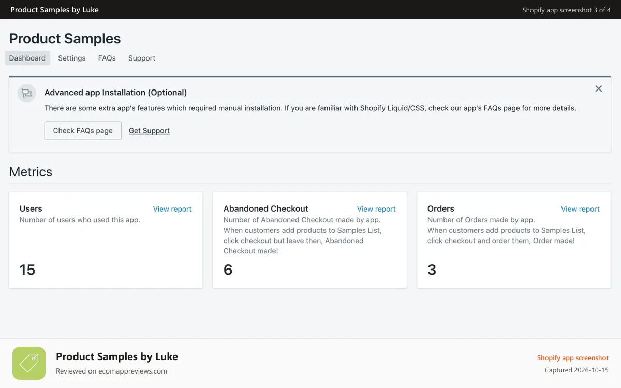
Task: Click the Advanced app Installation (Optional) title
Action: [x=115, y=93]
